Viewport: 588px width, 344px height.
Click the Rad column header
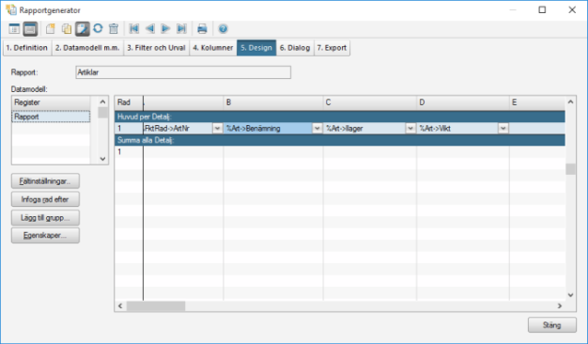click(129, 102)
